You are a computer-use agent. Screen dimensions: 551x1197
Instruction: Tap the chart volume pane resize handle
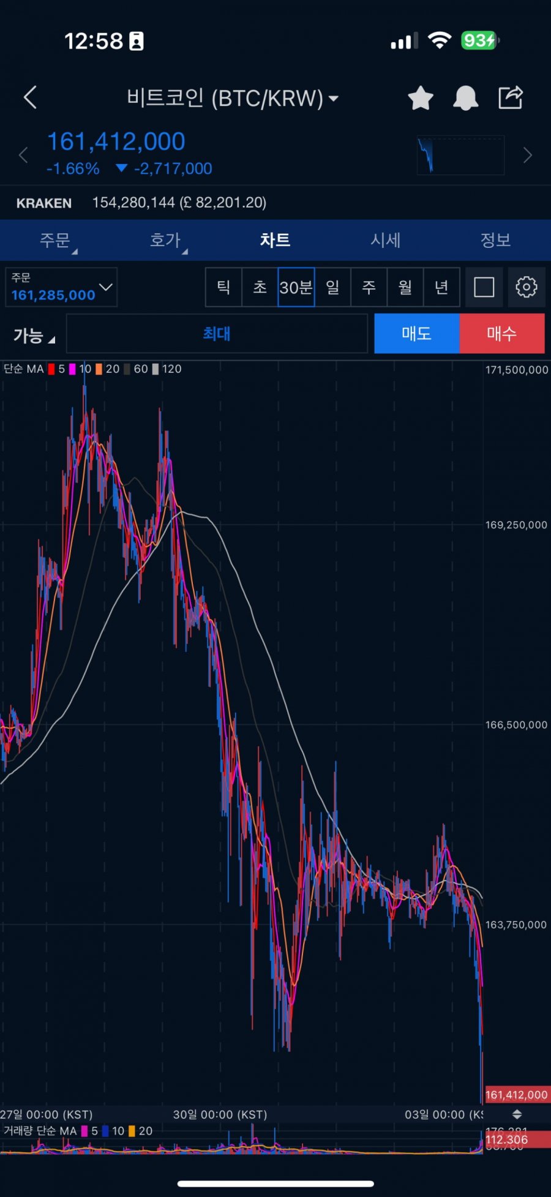pyautogui.click(x=517, y=1114)
